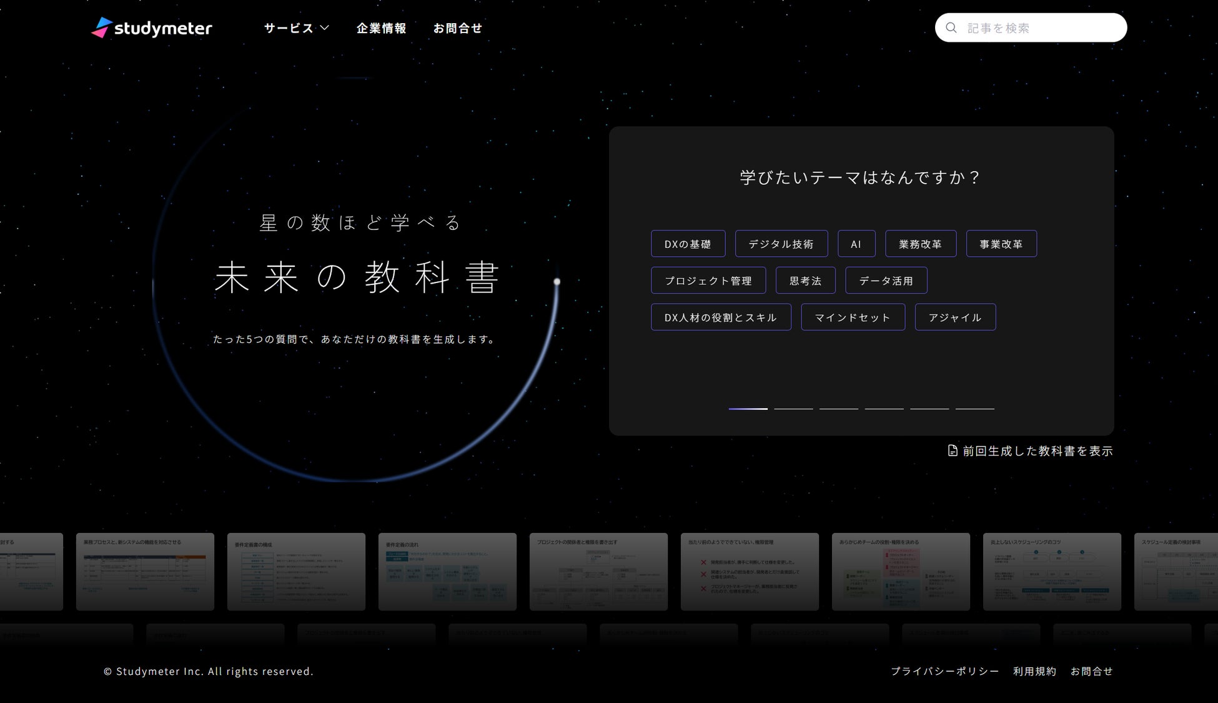Open the プライバシーポリシー footer link
The image size is (1218, 703).
pos(944,671)
